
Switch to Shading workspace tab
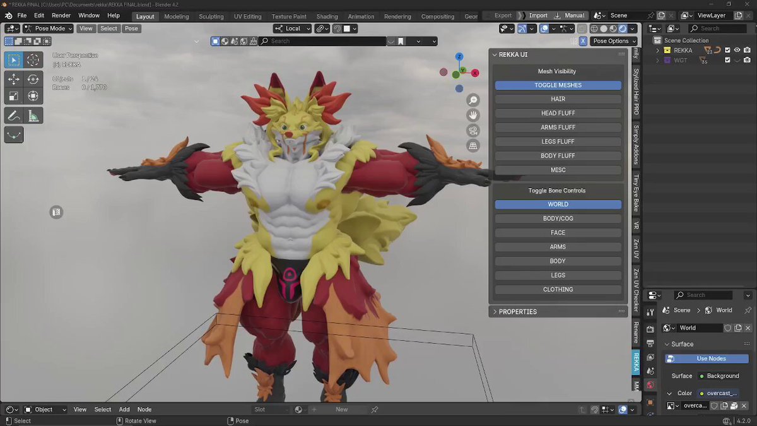pyautogui.click(x=327, y=16)
